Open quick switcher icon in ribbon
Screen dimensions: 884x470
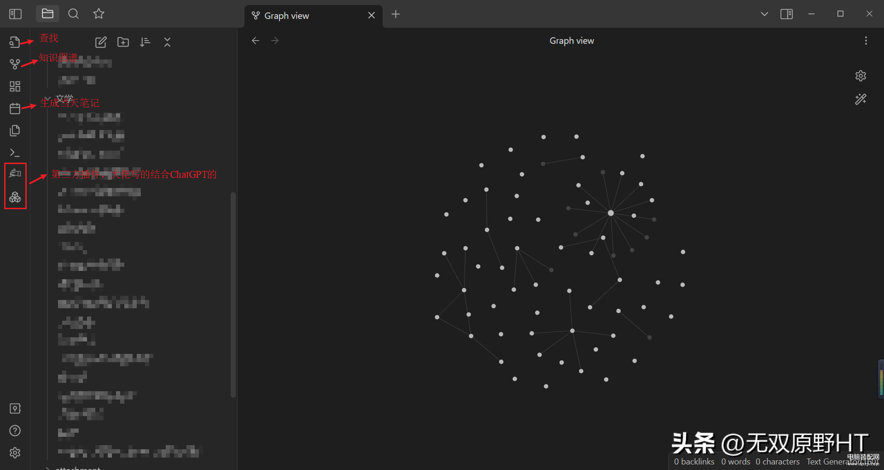coord(15,42)
